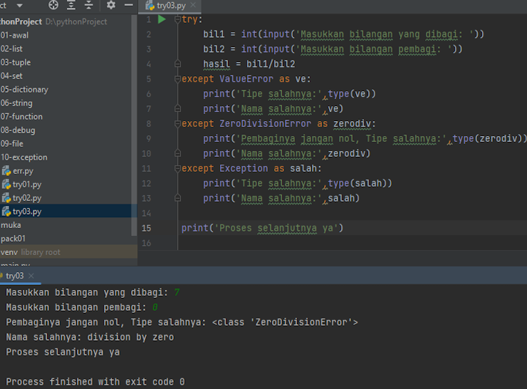
Task: Select the try03.py editor tab
Action: 170,6
